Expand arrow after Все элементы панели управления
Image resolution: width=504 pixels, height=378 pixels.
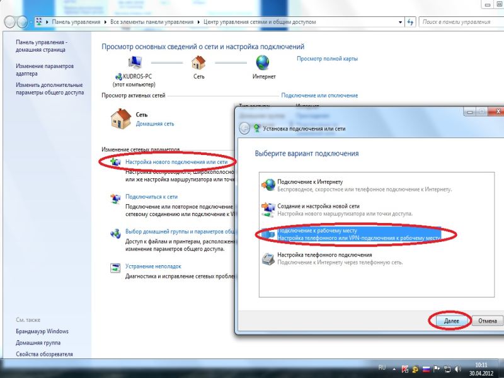[x=198, y=22]
